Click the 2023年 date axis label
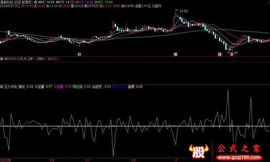This screenshot has height=162, width=270. tap(5, 159)
